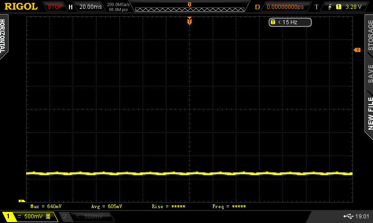The width and height of the screenshot is (373, 223).
Task: Click channel 1 DC coupling symbol
Action: (x=20, y=216)
